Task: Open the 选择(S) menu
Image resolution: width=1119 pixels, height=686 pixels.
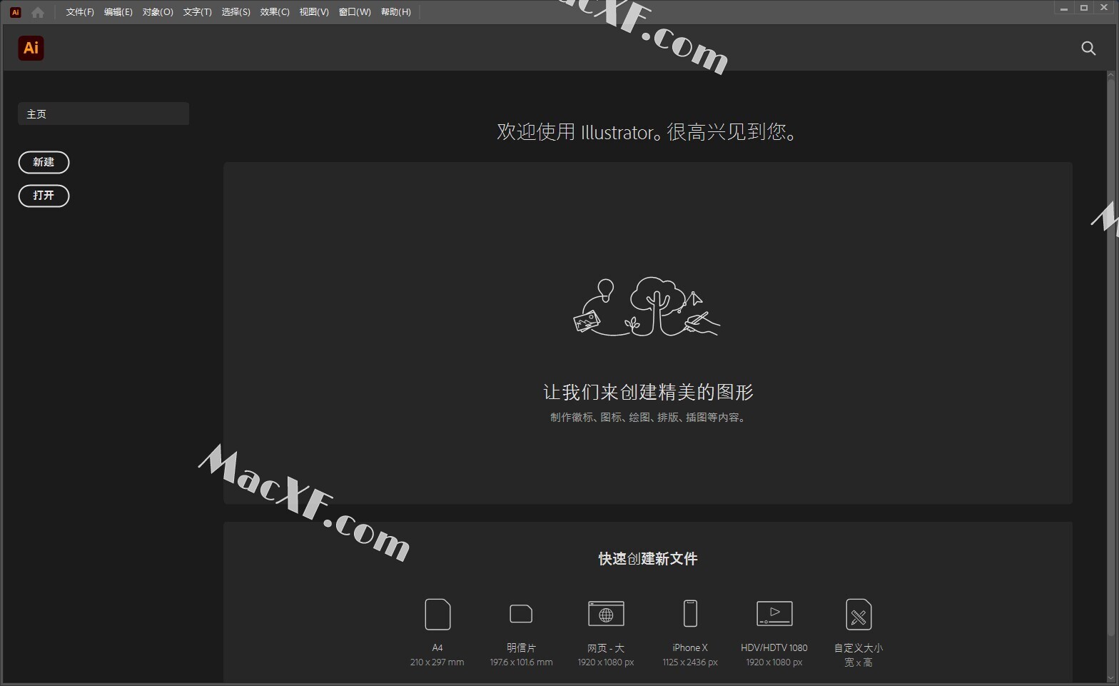Action: (x=236, y=12)
